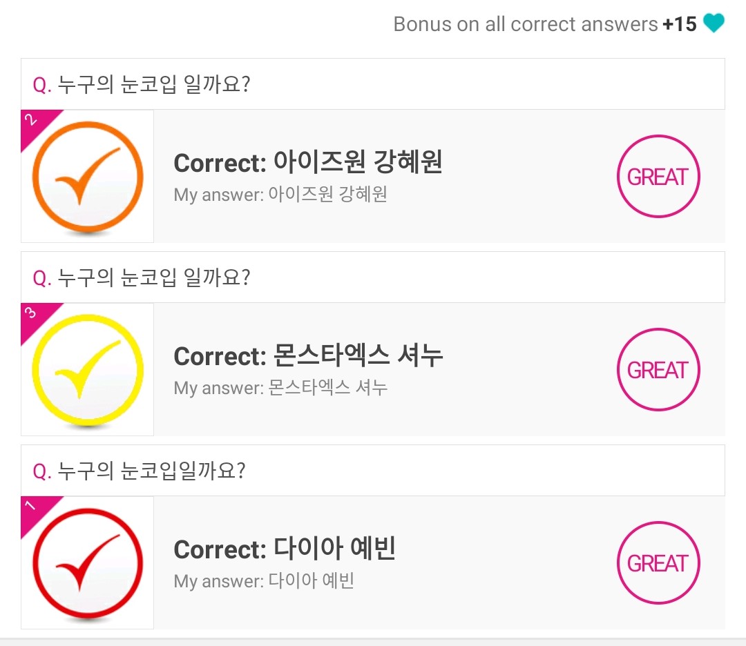The image size is (746, 646).
Task: Tap the teal heart bonus icon
Action: click(714, 24)
